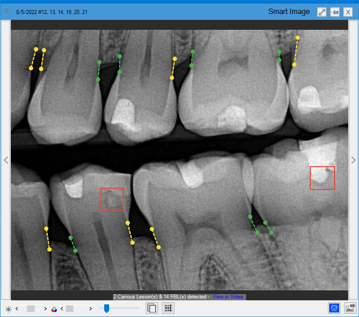Click the brightness sun icon

click(x=9, y=309)
